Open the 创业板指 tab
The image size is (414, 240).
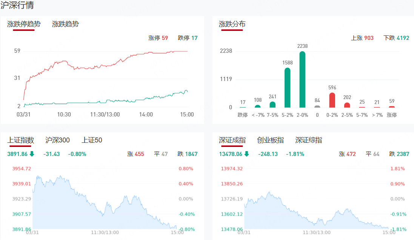(270, 140)
